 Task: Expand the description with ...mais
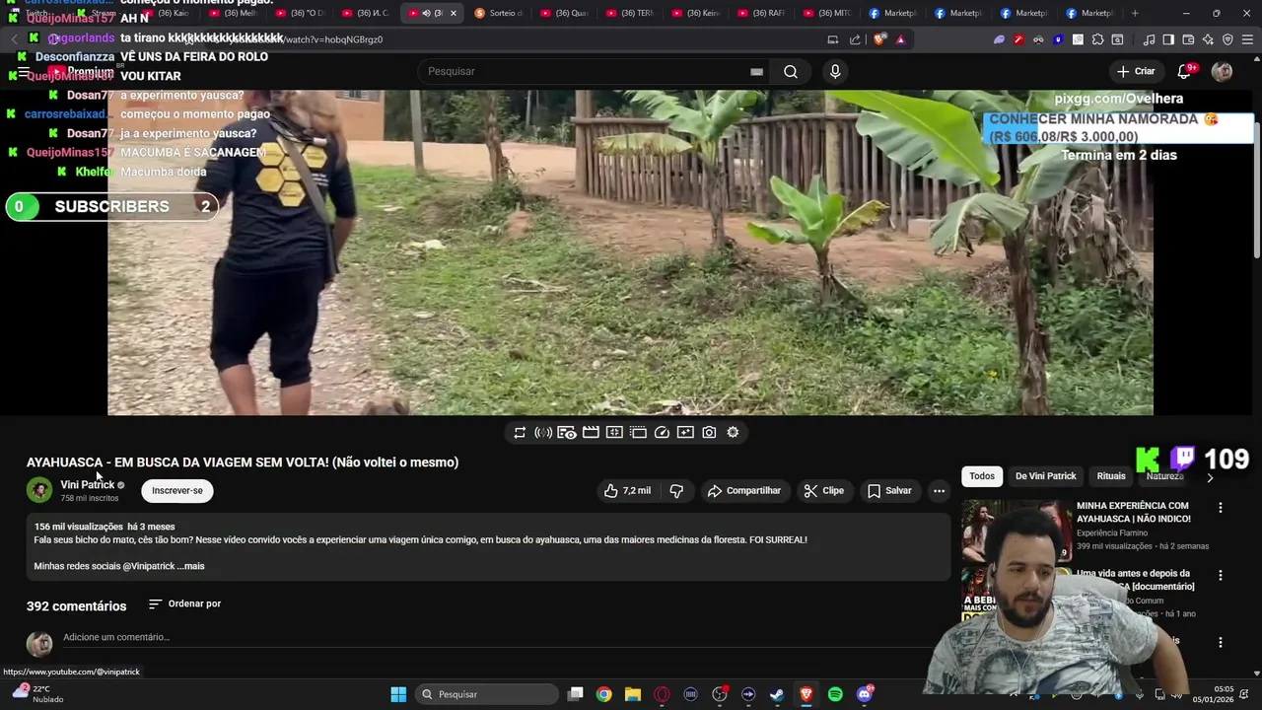pos(190,566)
